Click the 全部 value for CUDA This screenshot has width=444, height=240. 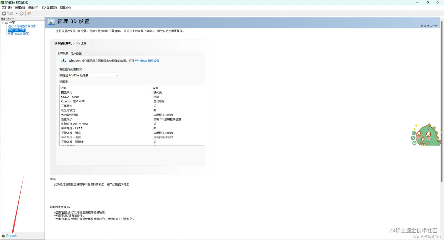coord(156,97)
